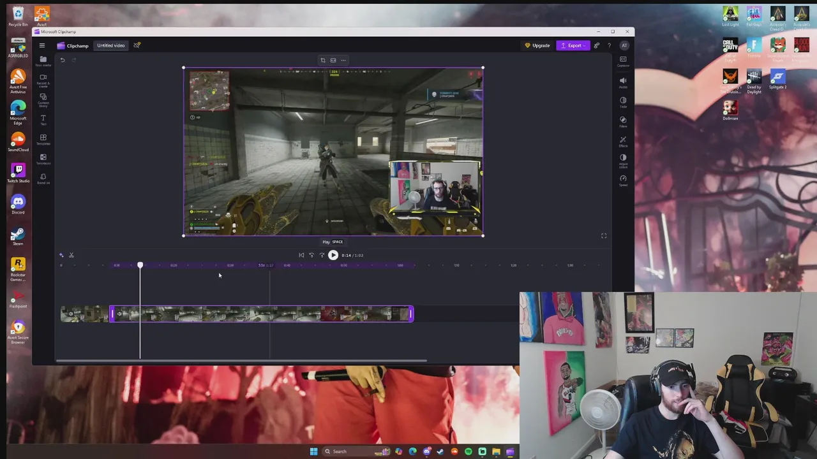Open the Splitgate 2 desktop shortcut
817x459 pixels.
(x=777, y=80)
